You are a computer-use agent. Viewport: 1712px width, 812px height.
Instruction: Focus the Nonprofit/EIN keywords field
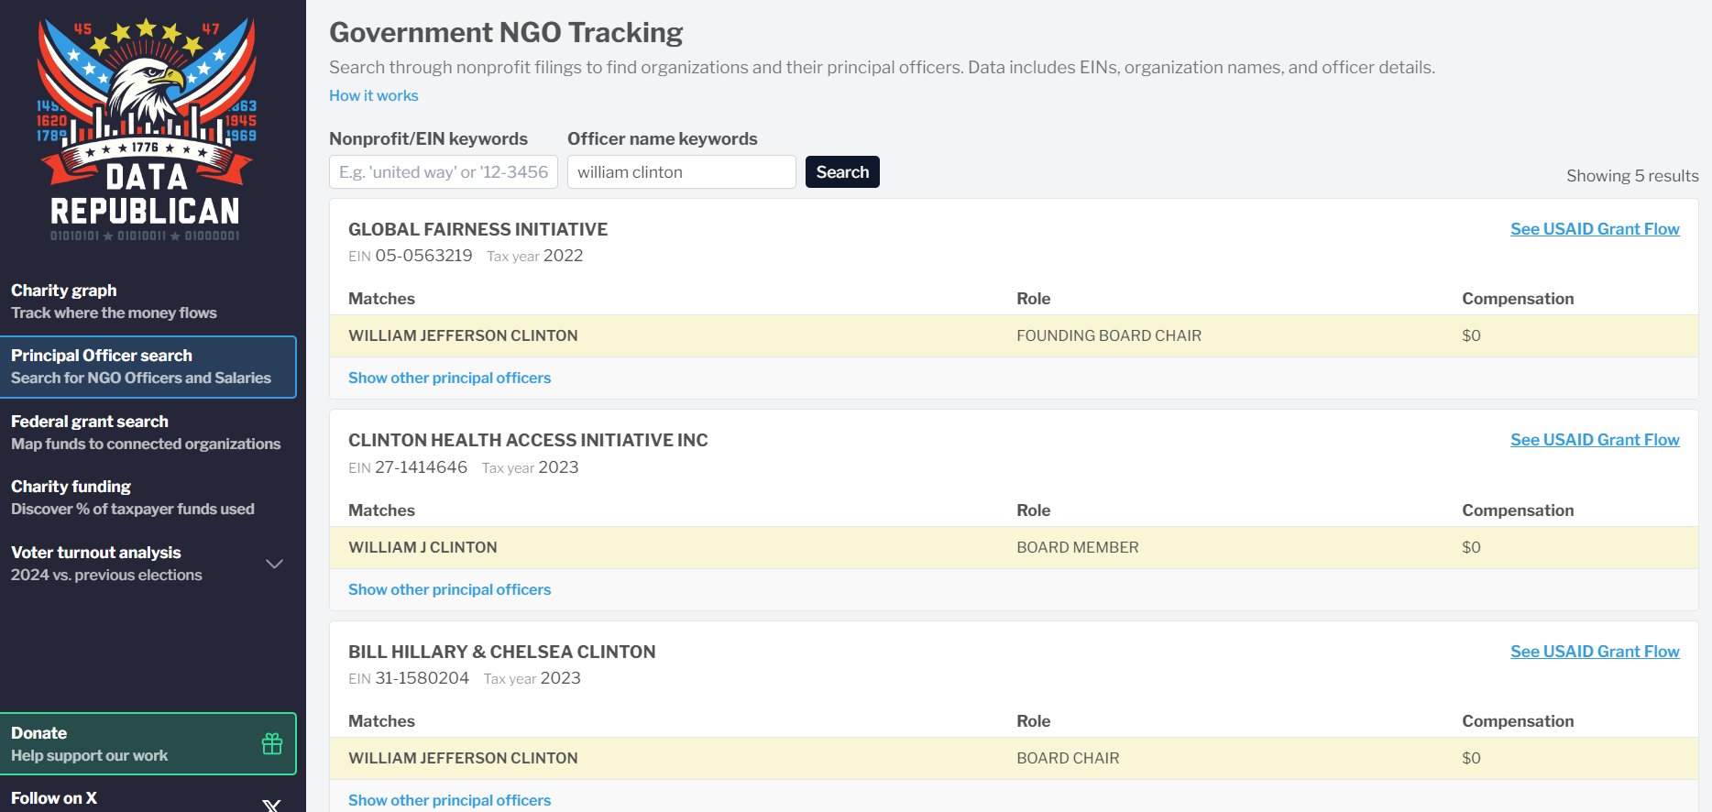point(444,172)
